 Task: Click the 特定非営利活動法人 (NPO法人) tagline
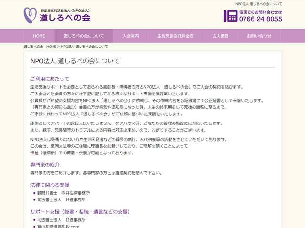[65, 10]
